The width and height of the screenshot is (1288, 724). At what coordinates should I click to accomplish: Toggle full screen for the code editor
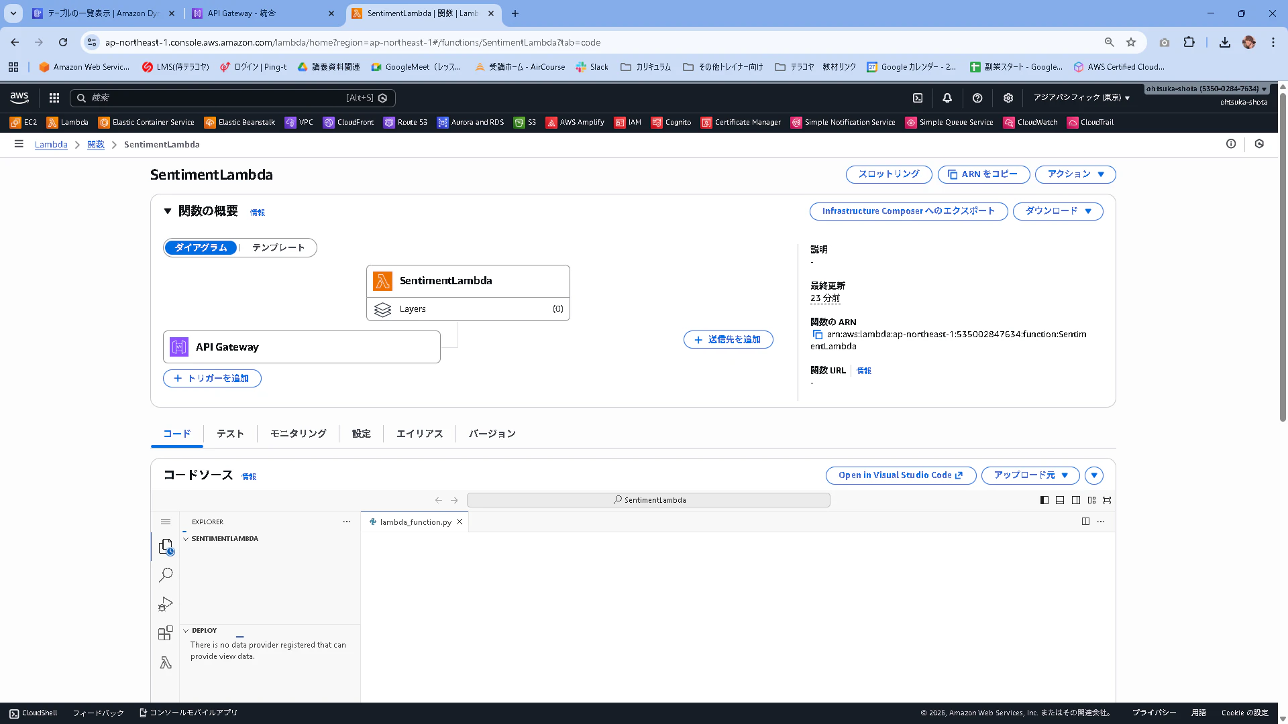(x=1107, y=500)
